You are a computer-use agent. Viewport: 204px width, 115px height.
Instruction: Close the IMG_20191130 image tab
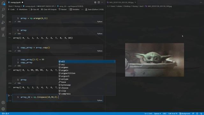(x=135, y=2)
